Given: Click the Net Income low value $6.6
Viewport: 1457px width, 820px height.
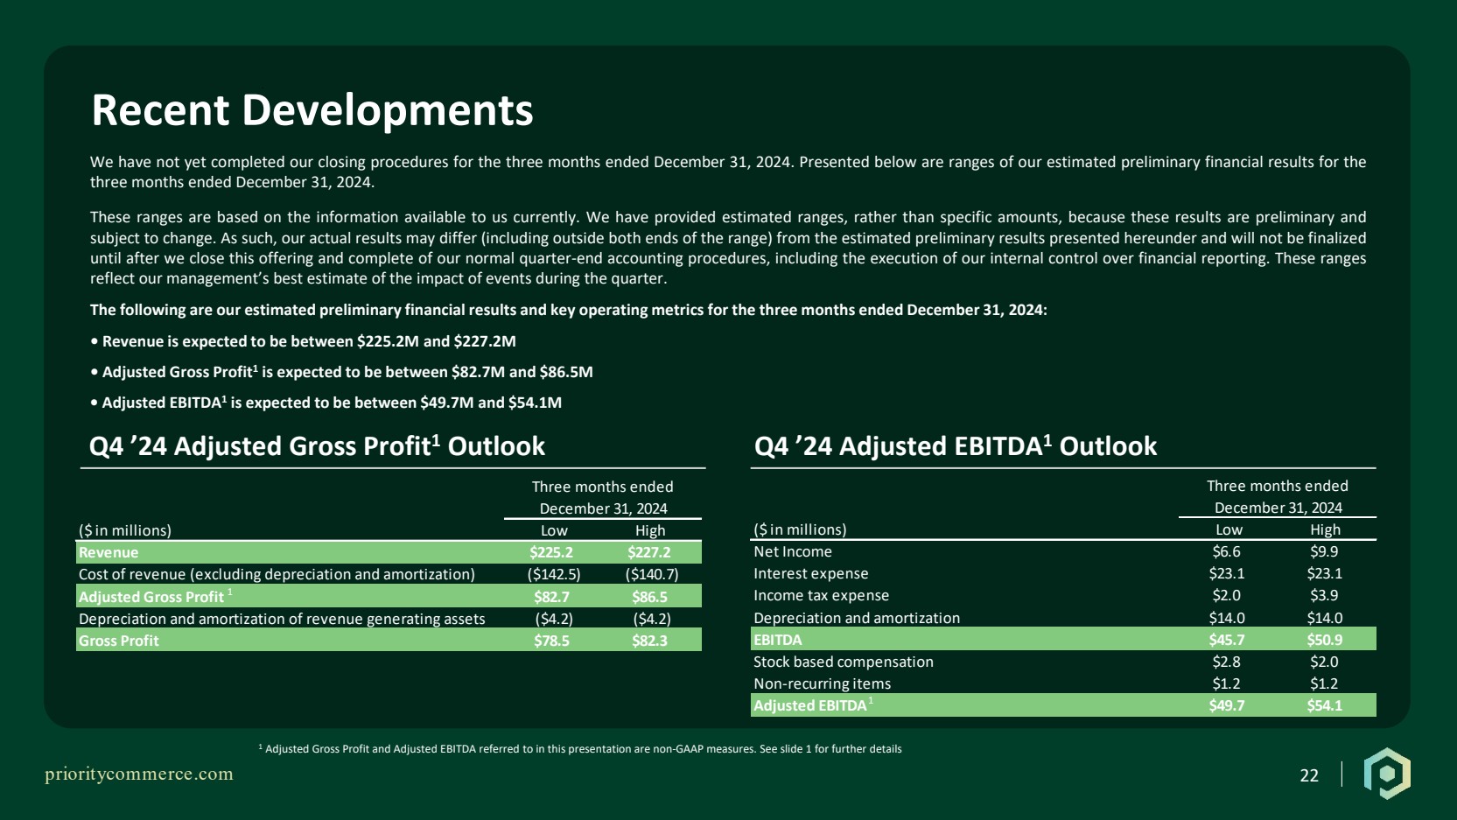Looking at the screenshot, I should point(1226,551).
